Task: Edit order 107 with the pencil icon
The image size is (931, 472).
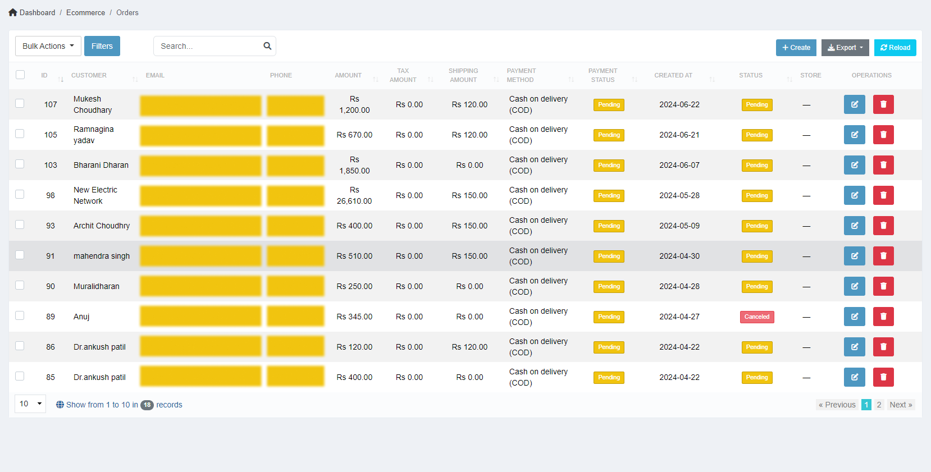Action: 854,104
